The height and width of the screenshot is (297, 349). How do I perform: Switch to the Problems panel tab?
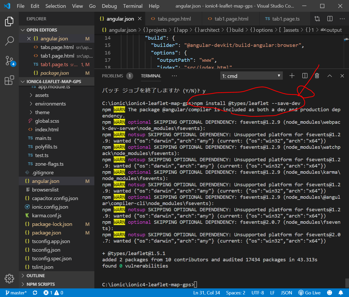117,76
